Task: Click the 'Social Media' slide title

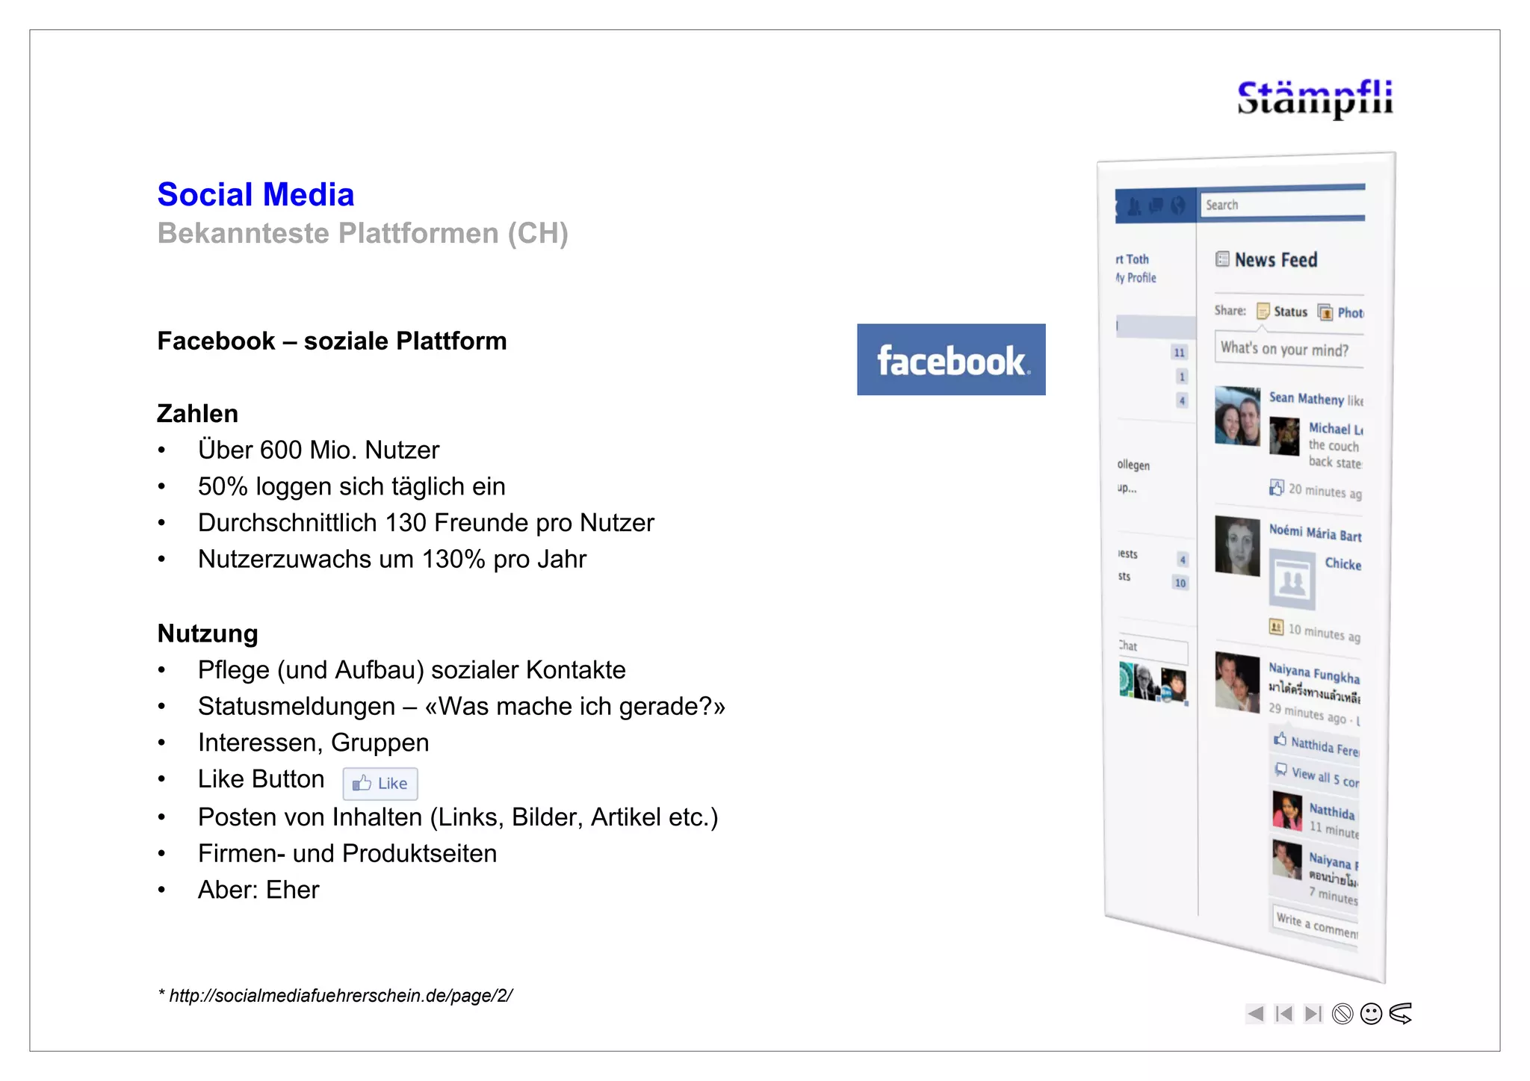Action: (x=255, y=194)
